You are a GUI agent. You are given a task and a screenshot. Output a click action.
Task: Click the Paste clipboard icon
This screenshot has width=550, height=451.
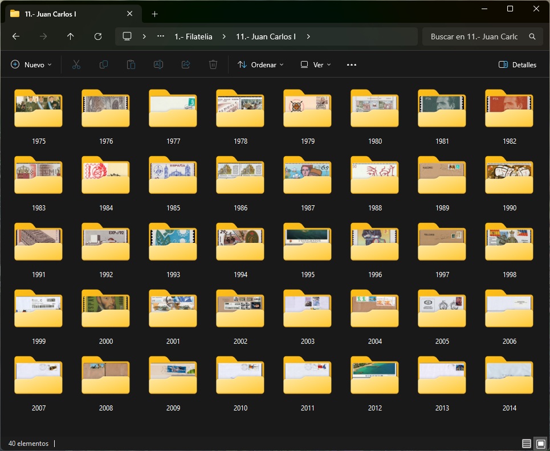click(131, 65)
